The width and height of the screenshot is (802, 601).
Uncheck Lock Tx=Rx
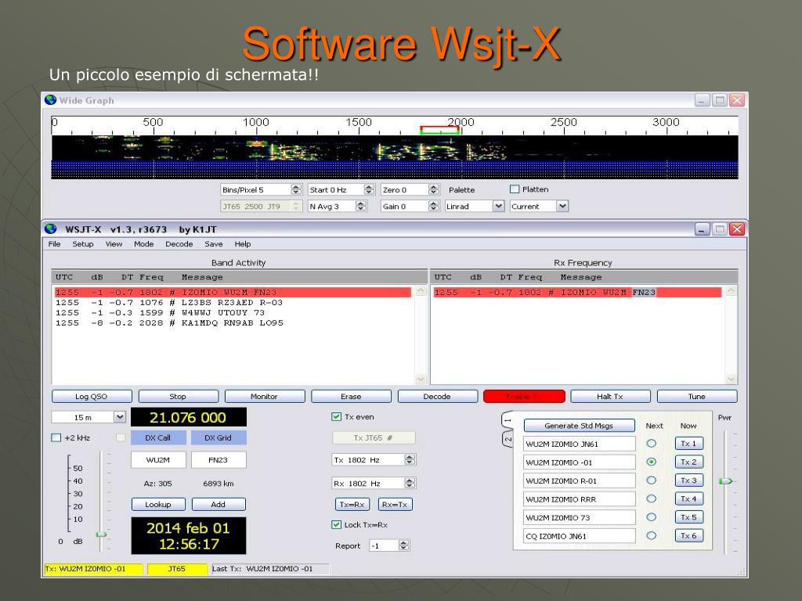click(336, 524)
